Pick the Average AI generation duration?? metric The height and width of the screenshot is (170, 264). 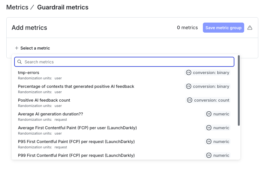[50, 114]
